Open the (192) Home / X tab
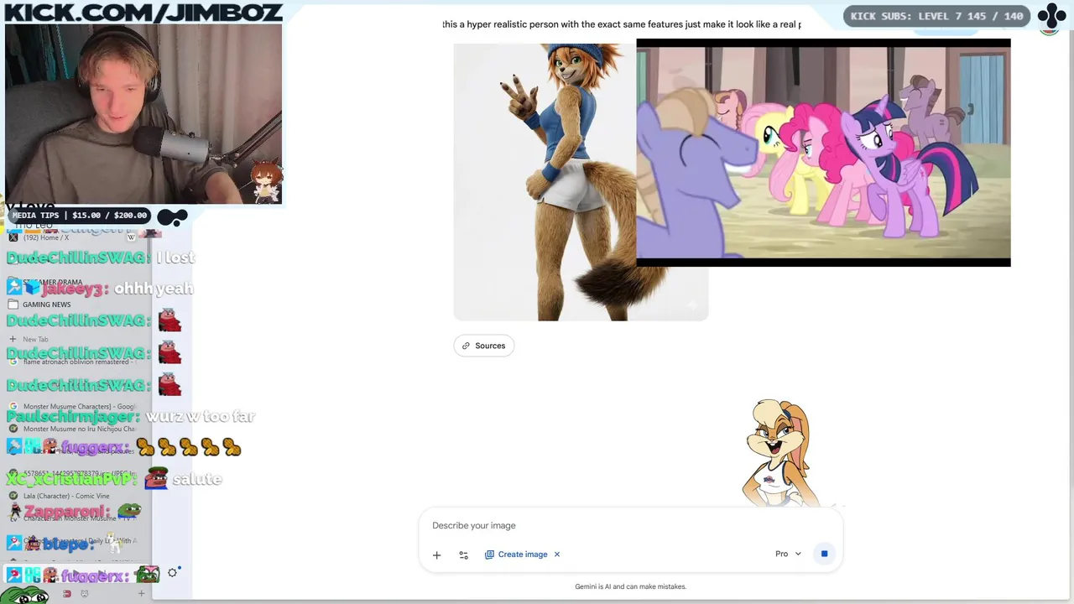Image resolution: width=1074 pixels, height=604 pixels. coord(67,237)
